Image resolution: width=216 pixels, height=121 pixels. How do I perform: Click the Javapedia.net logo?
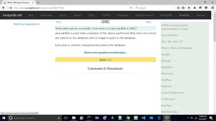coord(12,15)
